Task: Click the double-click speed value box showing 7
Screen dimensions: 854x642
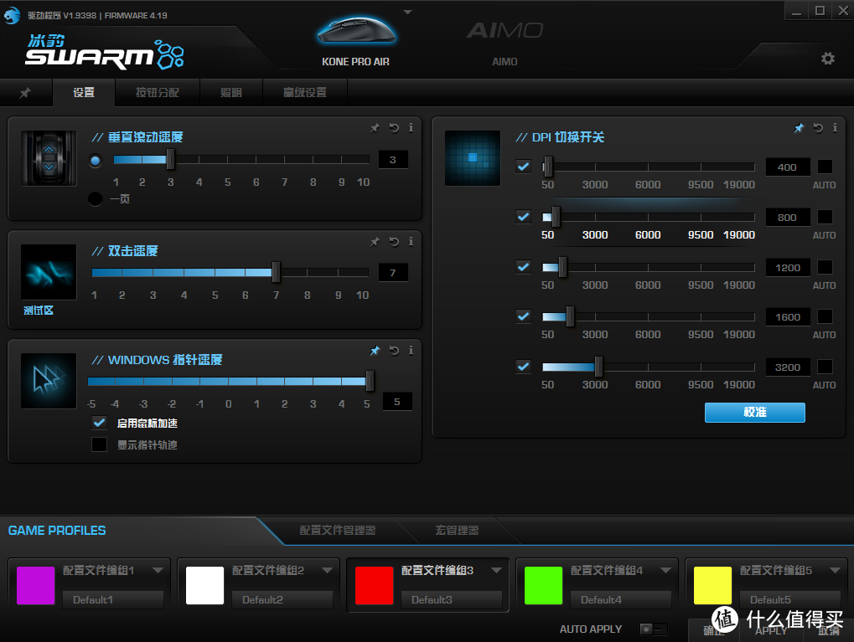Action: pyautogui.click(x=393, y=273)
